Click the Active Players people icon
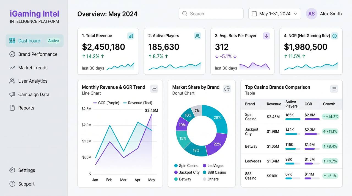Image resolution: width=352 pixels, height=196 pixels. pos(197,36)
